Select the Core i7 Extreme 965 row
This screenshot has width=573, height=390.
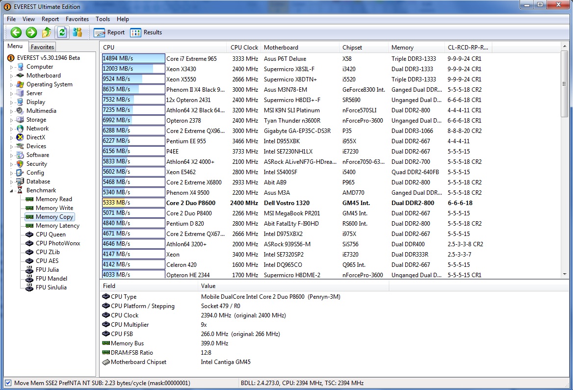[x=297, y=58]
